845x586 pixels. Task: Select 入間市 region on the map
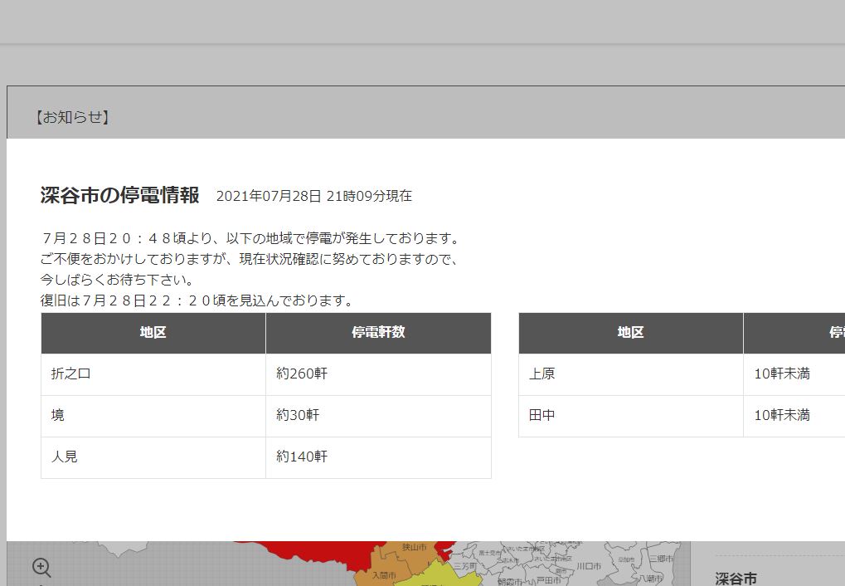384,576
